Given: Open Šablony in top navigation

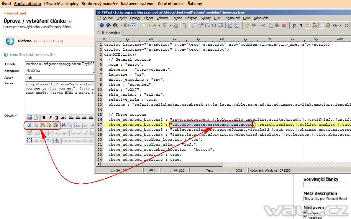Looking at the screenshot, I should [195, 4].
